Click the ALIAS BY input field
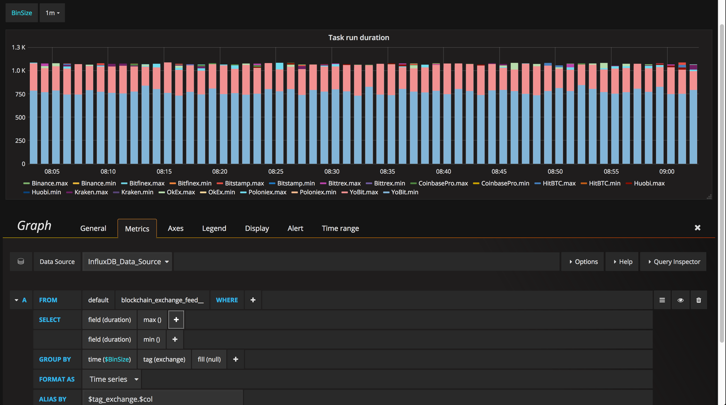This screenshot has height=405, width=726. [x=162, y=399]
